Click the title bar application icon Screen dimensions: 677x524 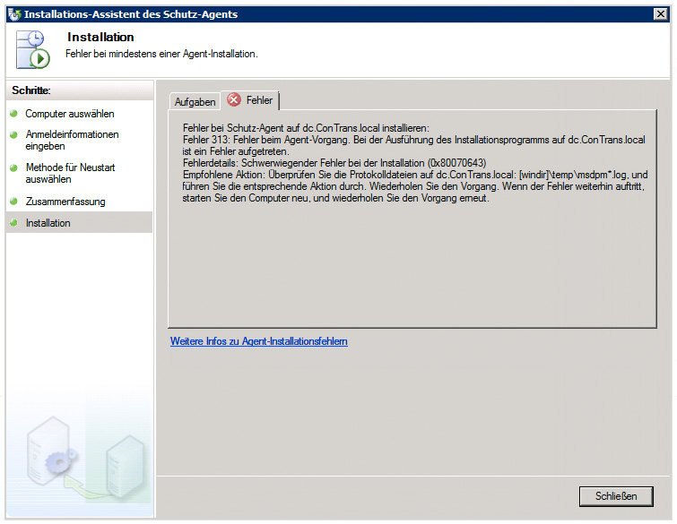(x=14, y=14)
